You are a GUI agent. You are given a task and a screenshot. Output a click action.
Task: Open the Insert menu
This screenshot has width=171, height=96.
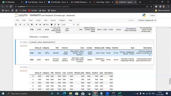tap(38, 20)
